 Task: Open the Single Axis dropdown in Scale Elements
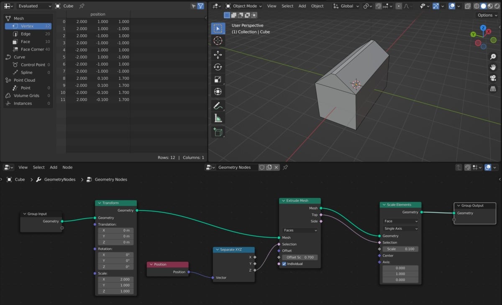coord(400,229)
